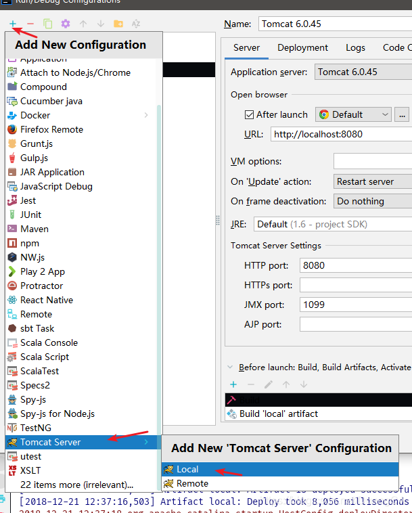Click the VM options input field
This screenshot has height=513, width=412.
(373, 161)
